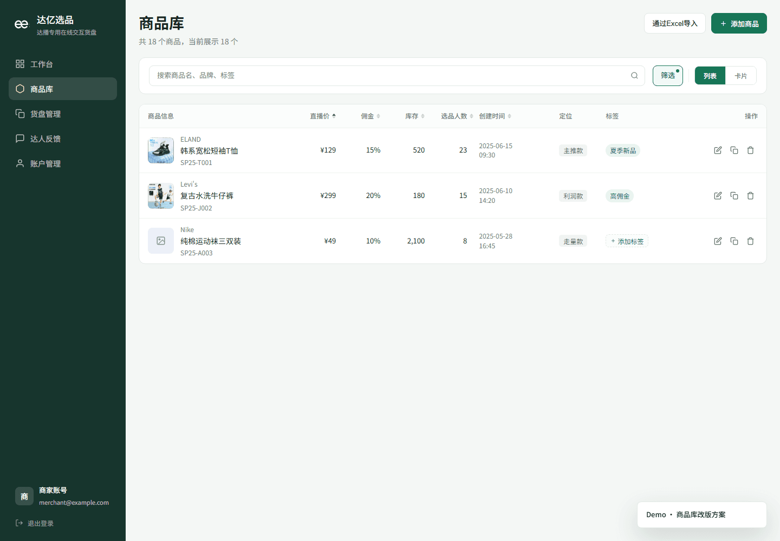Delete the Nike 纯棉运动袜三双装 product
Image resolution: width=780 pixels, height=541 pixels.
click(750, 241)
